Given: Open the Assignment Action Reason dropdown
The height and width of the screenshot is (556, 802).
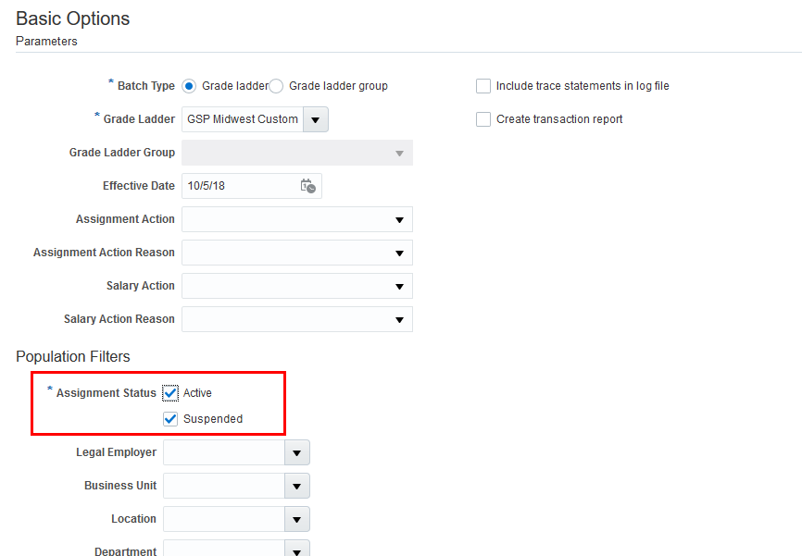Looking at the screenshot, I should (x=399, y=253).
